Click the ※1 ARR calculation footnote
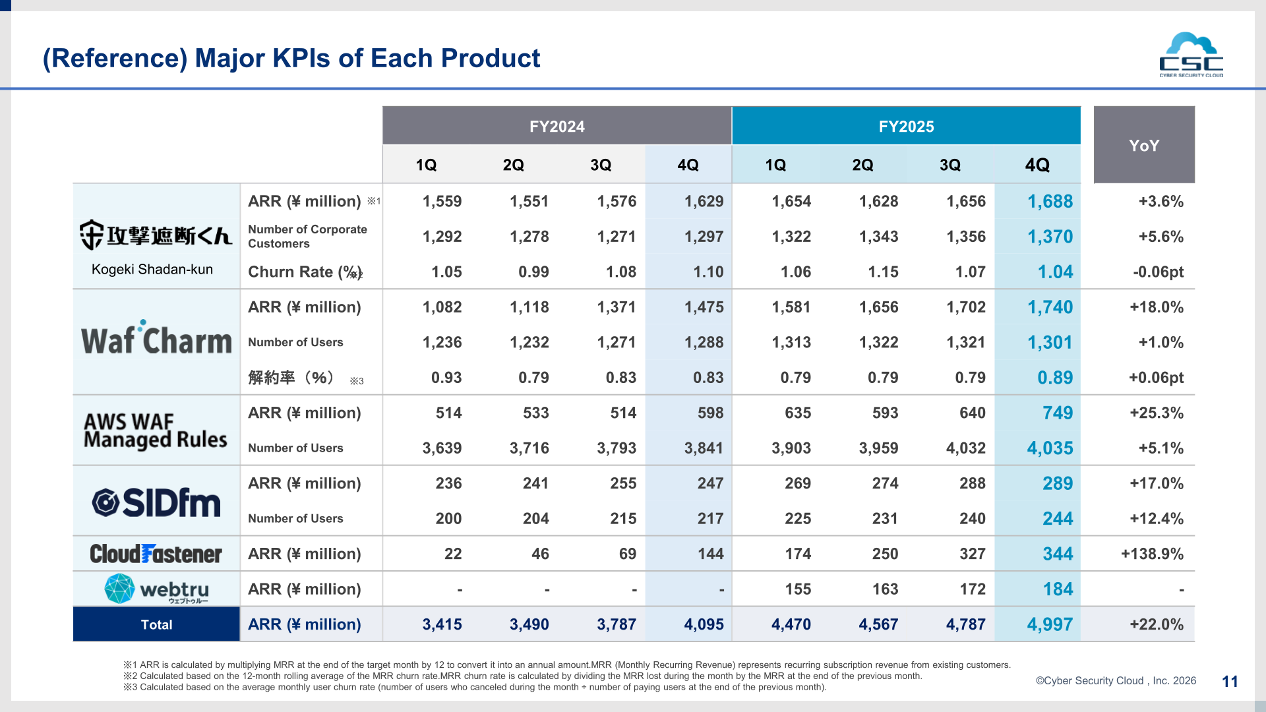 click(x=566, y=665)
